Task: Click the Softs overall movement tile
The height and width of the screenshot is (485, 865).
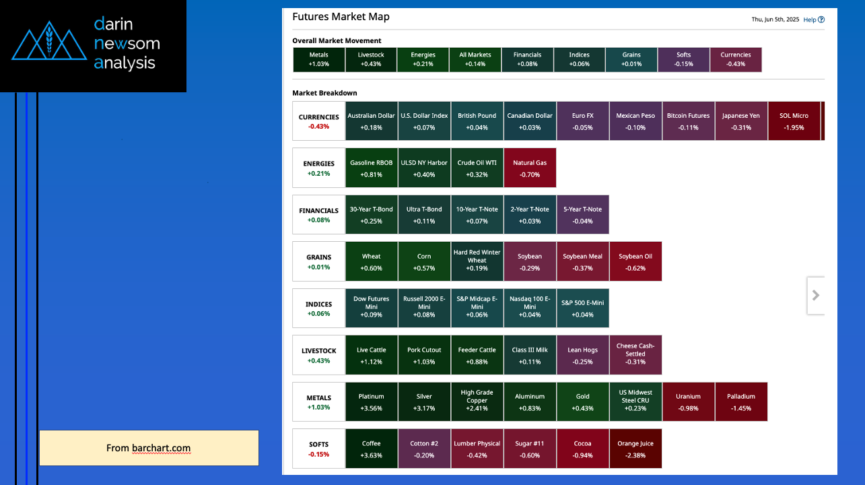Action: pyautogui.click(x=683, y=59)
